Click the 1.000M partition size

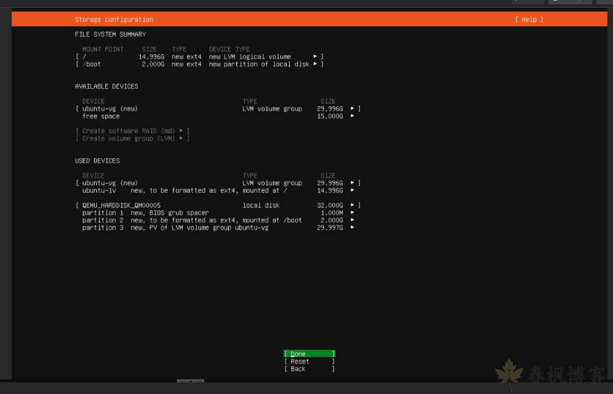point(332,213)
